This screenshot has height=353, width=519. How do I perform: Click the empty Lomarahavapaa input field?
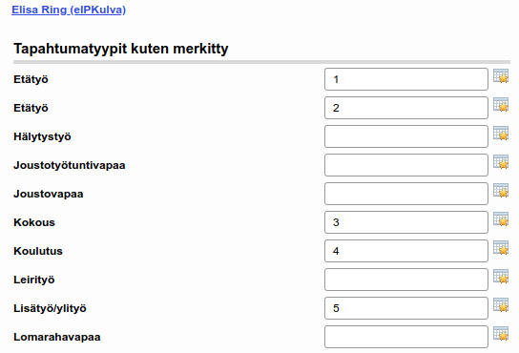coord(406,337)
